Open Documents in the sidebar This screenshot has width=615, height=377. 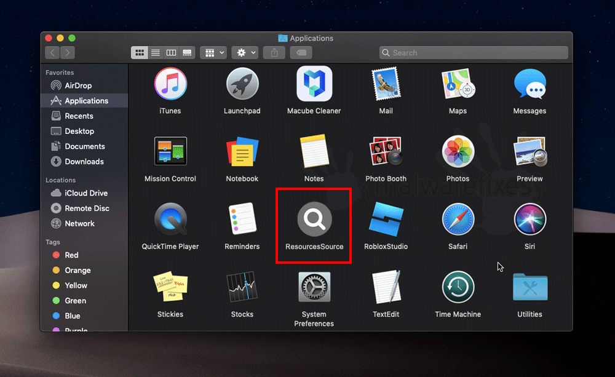tap(84, 146)
